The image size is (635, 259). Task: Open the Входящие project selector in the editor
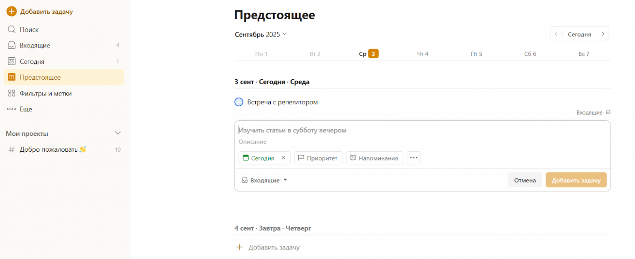pyautogui.click(x=264, y=180)
